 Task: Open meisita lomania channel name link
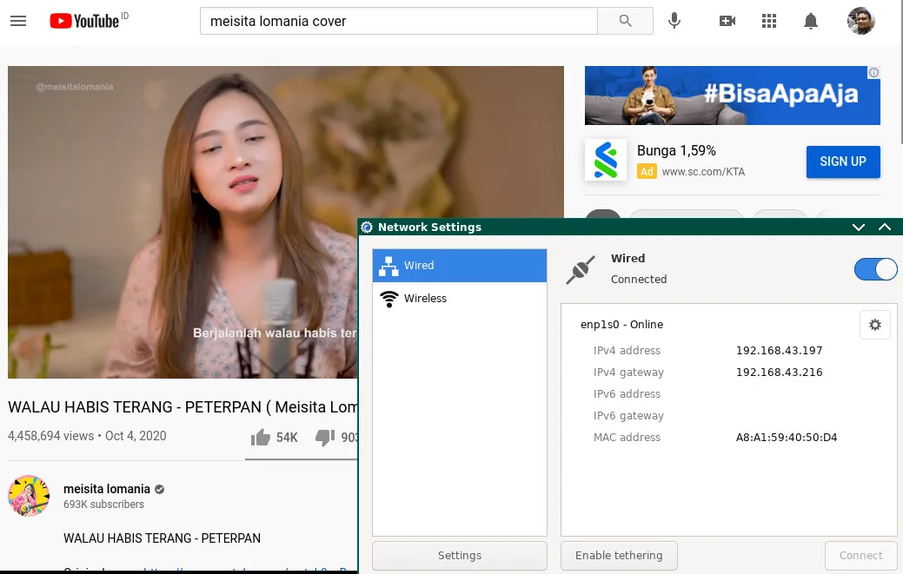coord(107,489)
